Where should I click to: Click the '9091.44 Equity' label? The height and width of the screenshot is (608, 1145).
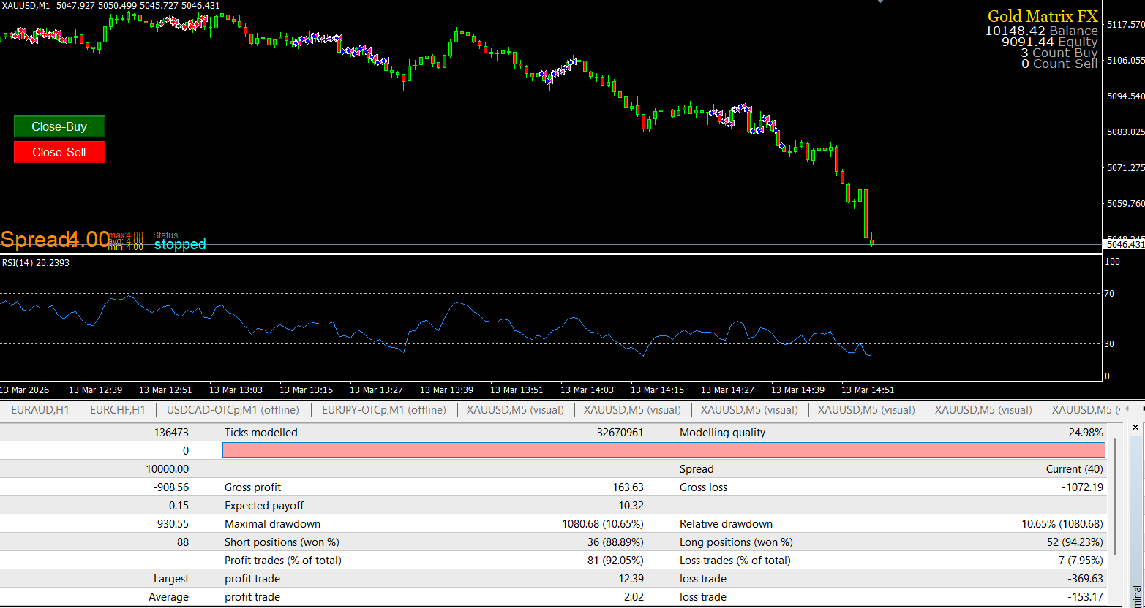[1050, 42]
